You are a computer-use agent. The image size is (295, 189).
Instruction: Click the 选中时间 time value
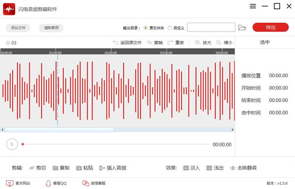coord(278,113)
